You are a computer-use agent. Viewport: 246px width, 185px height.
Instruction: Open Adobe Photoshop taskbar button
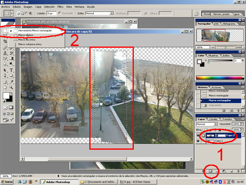point(59,182)
